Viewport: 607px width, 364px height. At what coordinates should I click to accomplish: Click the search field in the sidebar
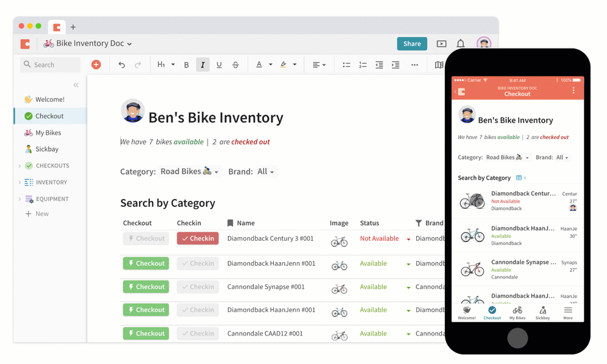(x=50, y=64)
